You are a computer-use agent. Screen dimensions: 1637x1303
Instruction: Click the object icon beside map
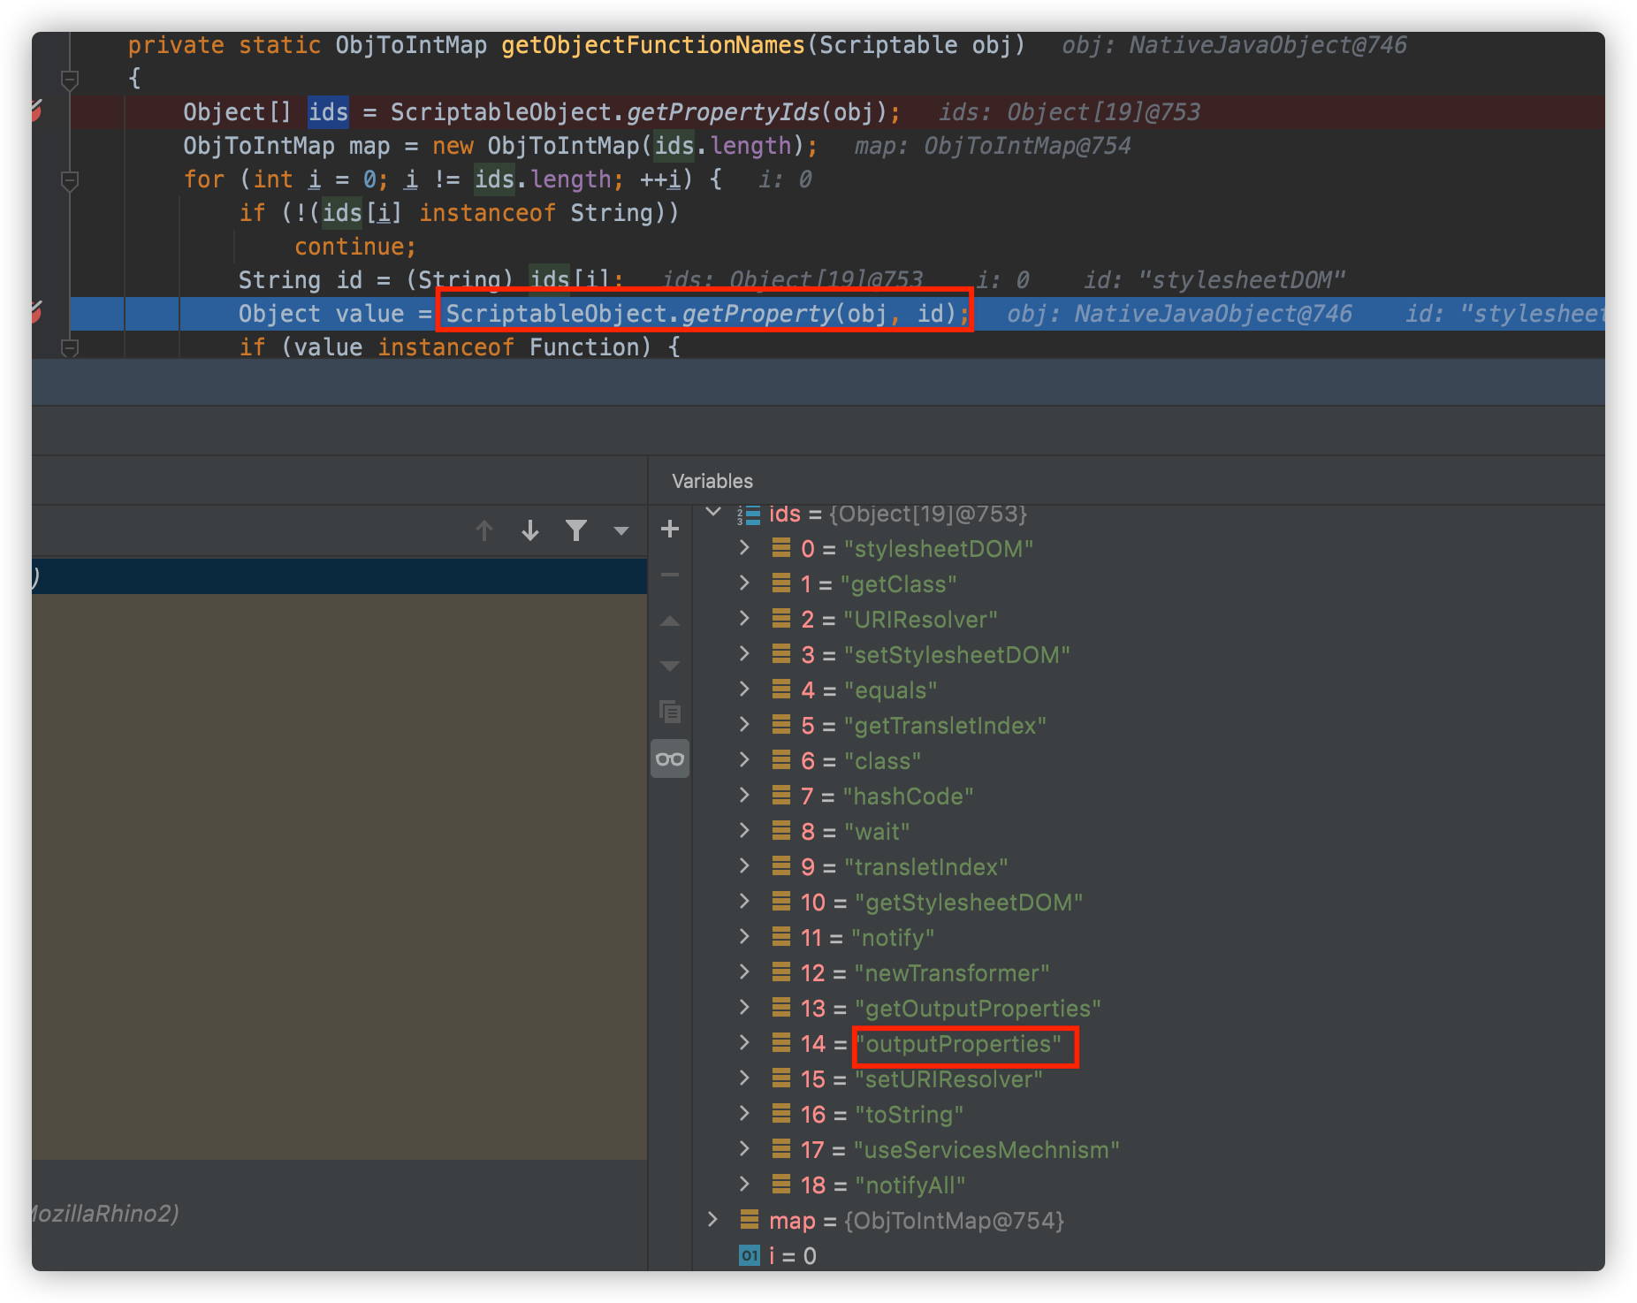(x=750, y=1220)
